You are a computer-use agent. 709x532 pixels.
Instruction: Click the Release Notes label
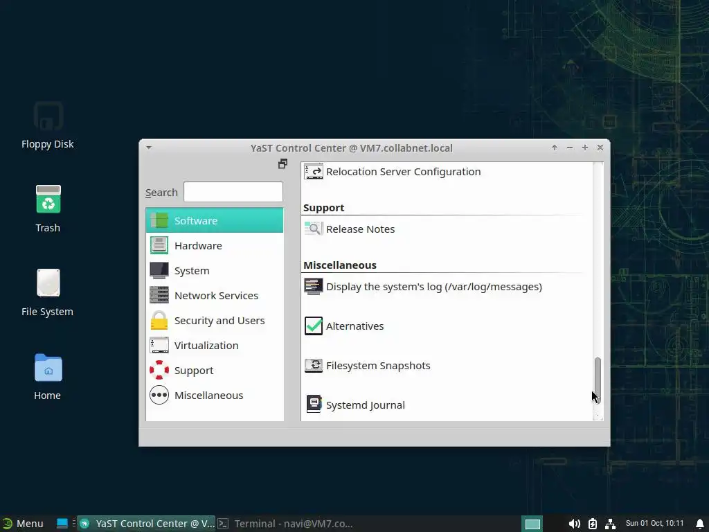[360, 229]
